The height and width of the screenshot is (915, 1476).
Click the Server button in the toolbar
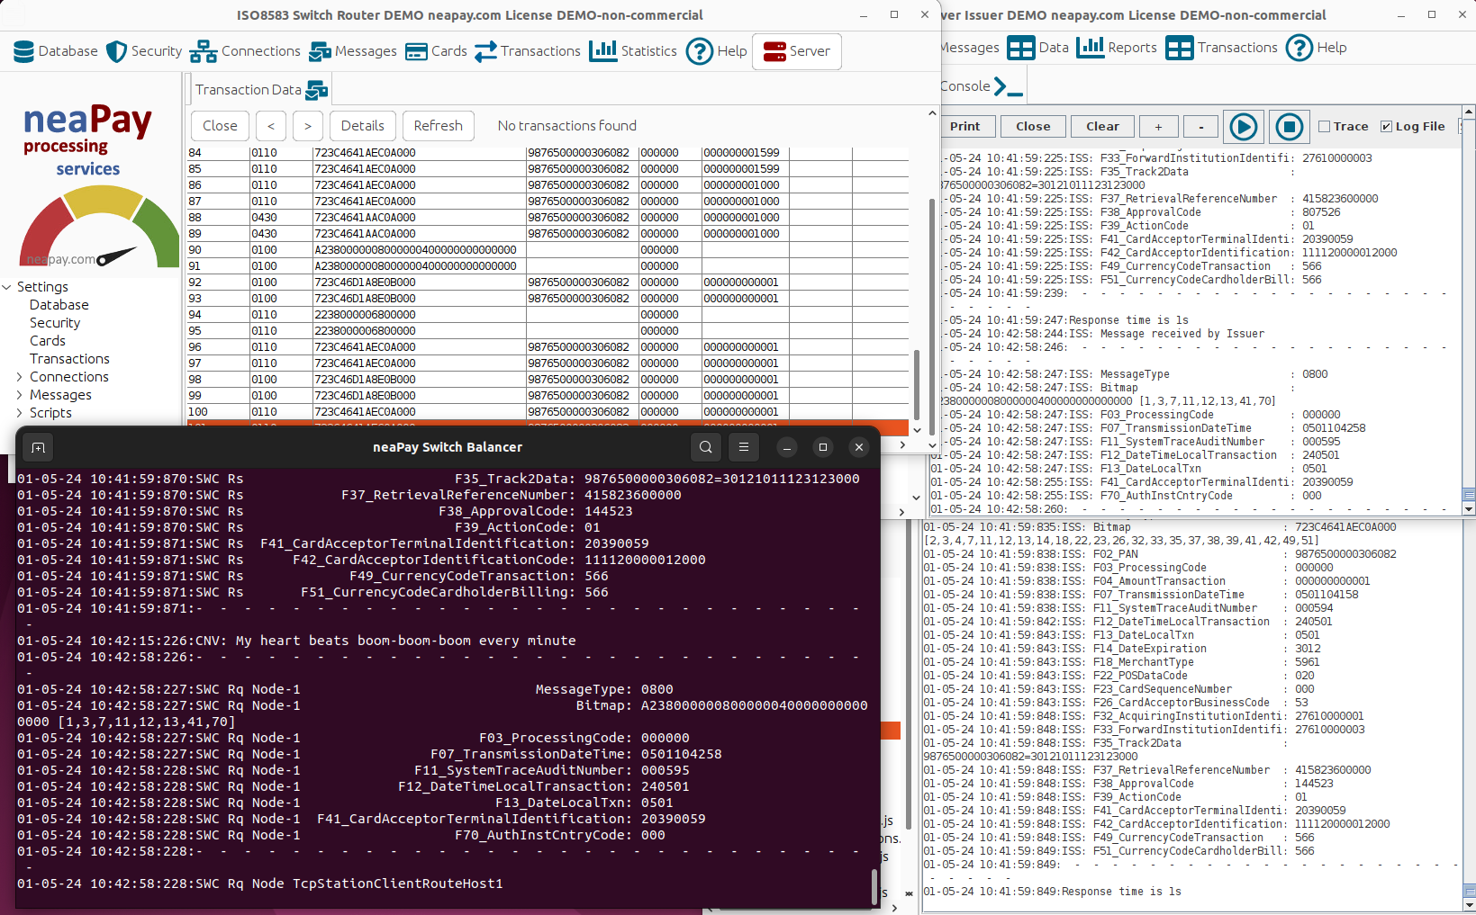click(x=797, y=51)
